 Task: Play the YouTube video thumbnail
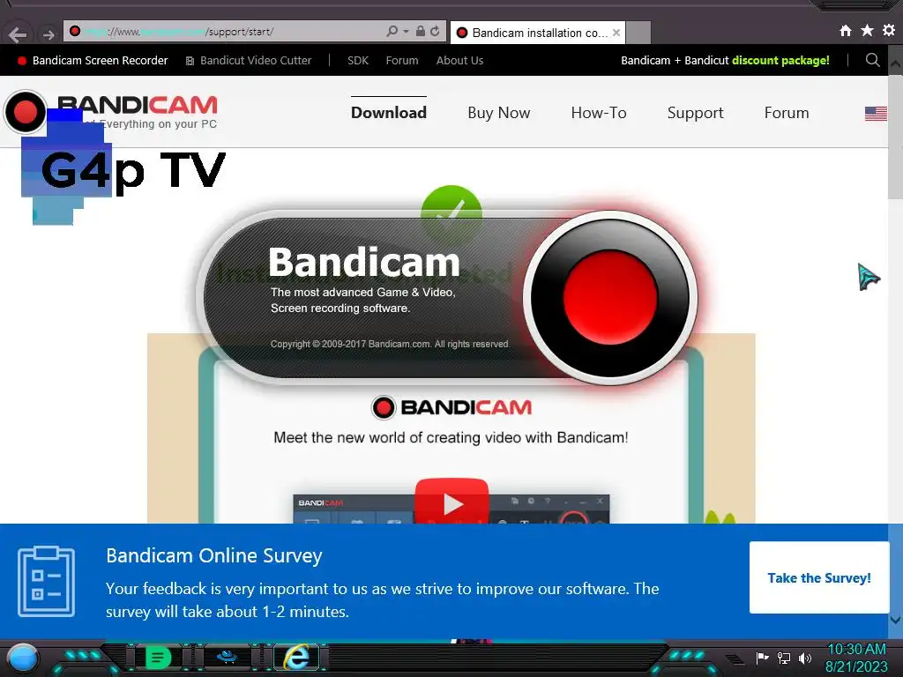[451, 502]
